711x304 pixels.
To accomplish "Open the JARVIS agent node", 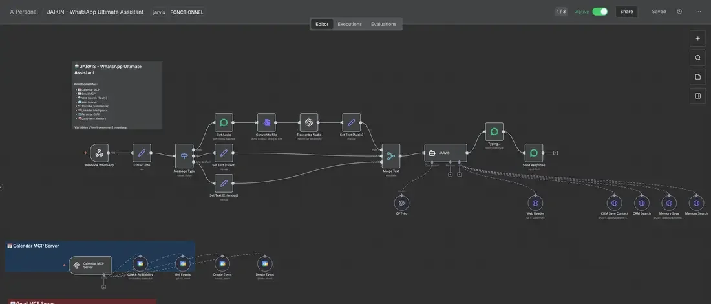I will (x=445, y=153).
